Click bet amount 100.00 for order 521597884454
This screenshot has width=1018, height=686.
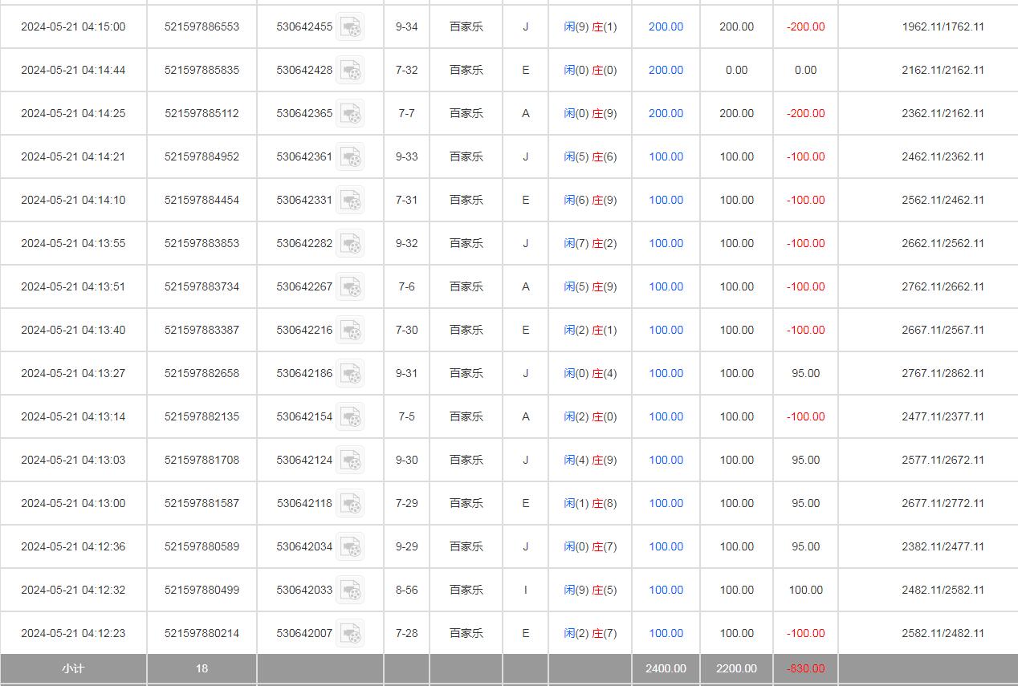click(666, 200)
